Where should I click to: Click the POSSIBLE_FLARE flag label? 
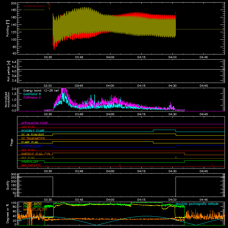pos(33,131)
